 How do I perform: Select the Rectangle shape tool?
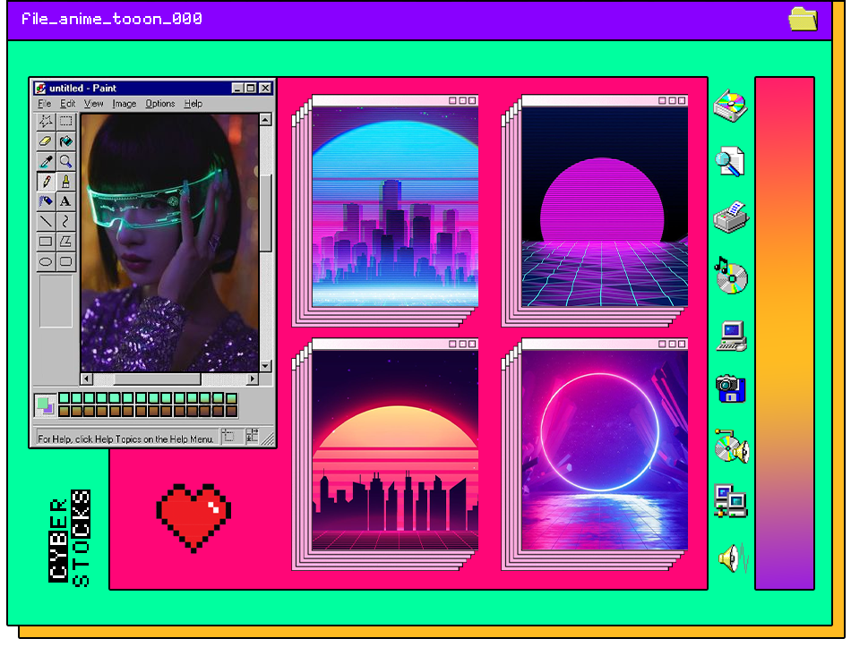(46, 242)
